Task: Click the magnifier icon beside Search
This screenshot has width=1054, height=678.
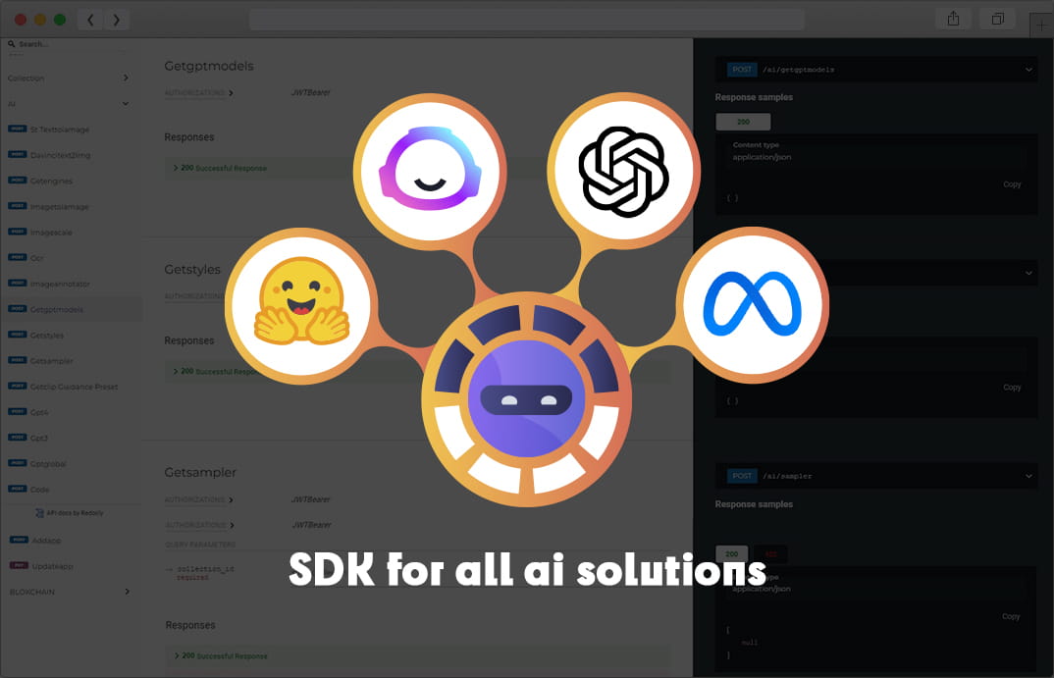Action: [12, 44]
